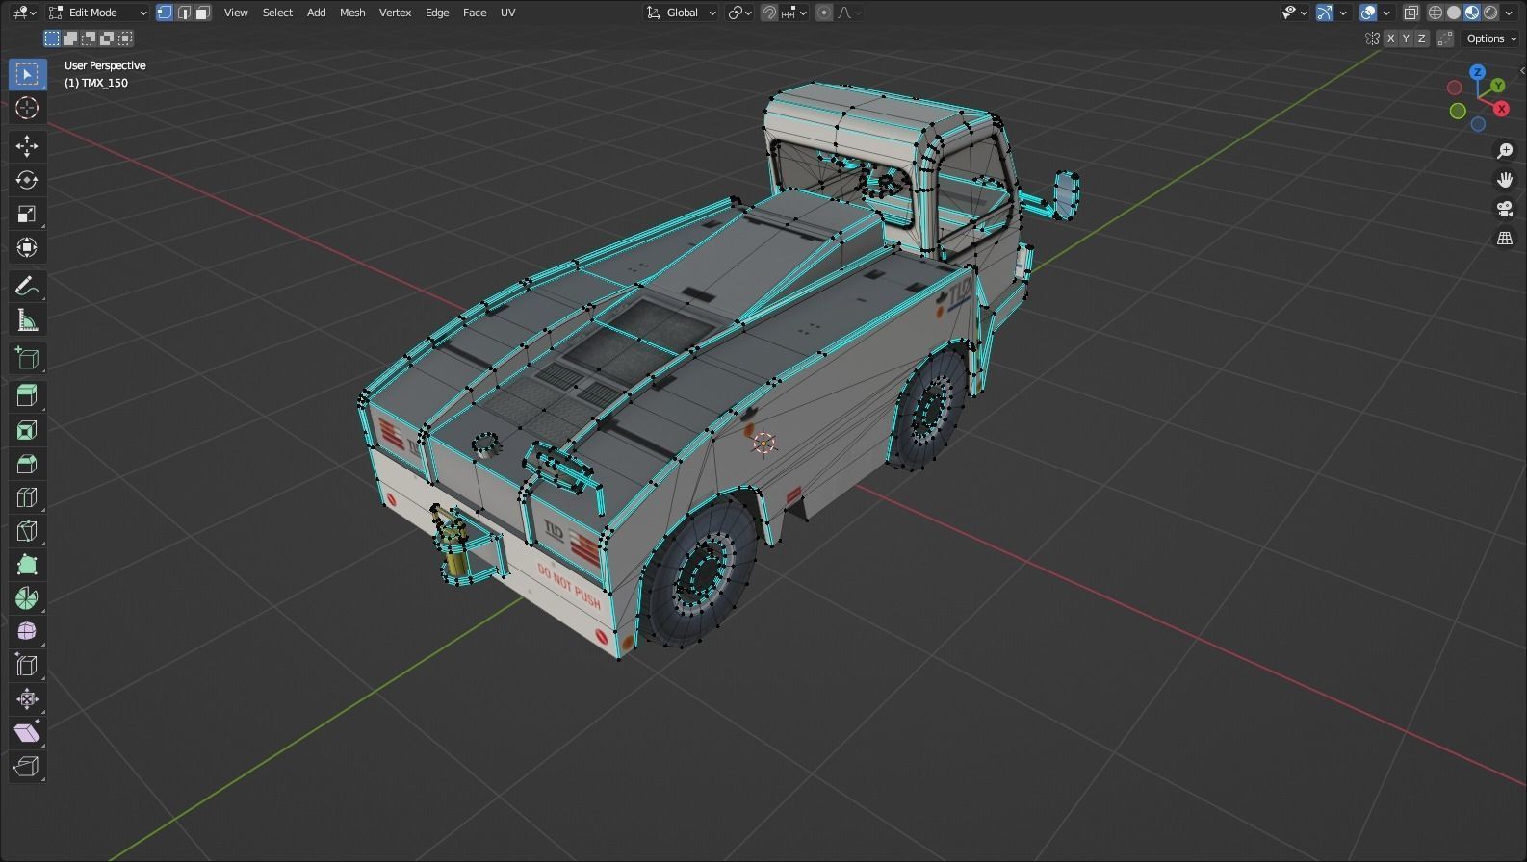Screen dimensions: 1527x862
Task: Choose the Move tool
Action: click(x=27, y=146)
